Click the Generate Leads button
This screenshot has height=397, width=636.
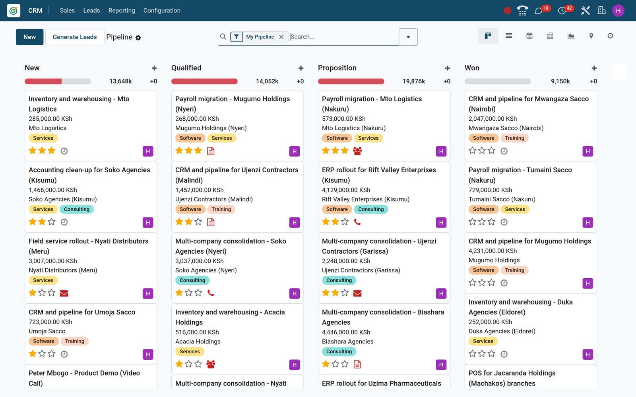(x=75, y=37)
